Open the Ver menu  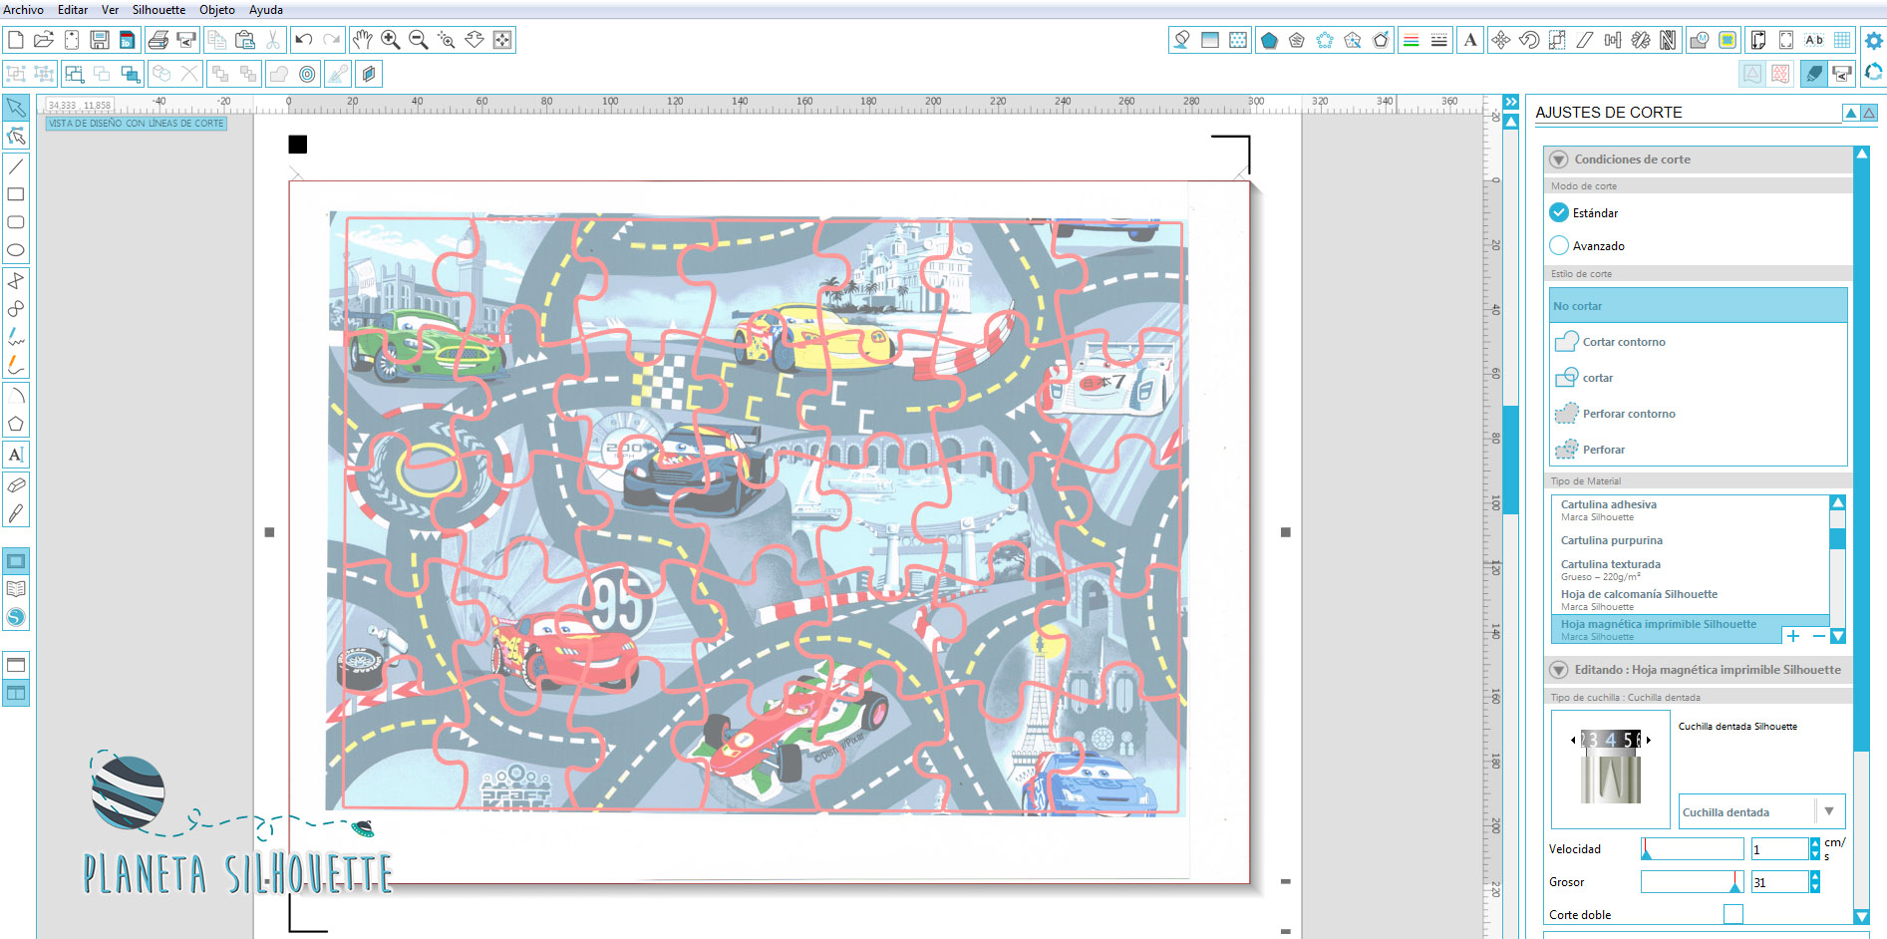(x=110, y=10)
